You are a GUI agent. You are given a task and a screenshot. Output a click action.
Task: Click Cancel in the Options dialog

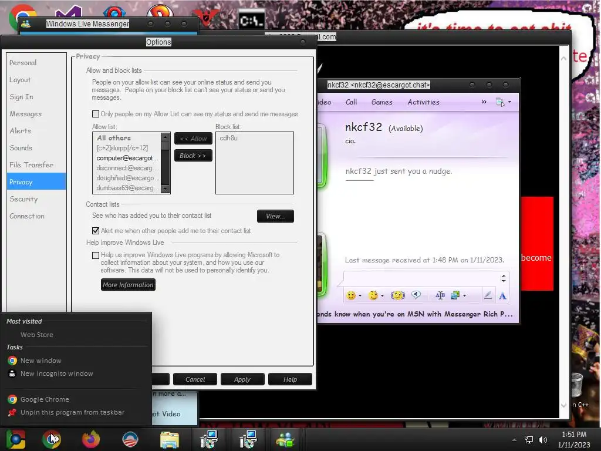pos(195,379)
